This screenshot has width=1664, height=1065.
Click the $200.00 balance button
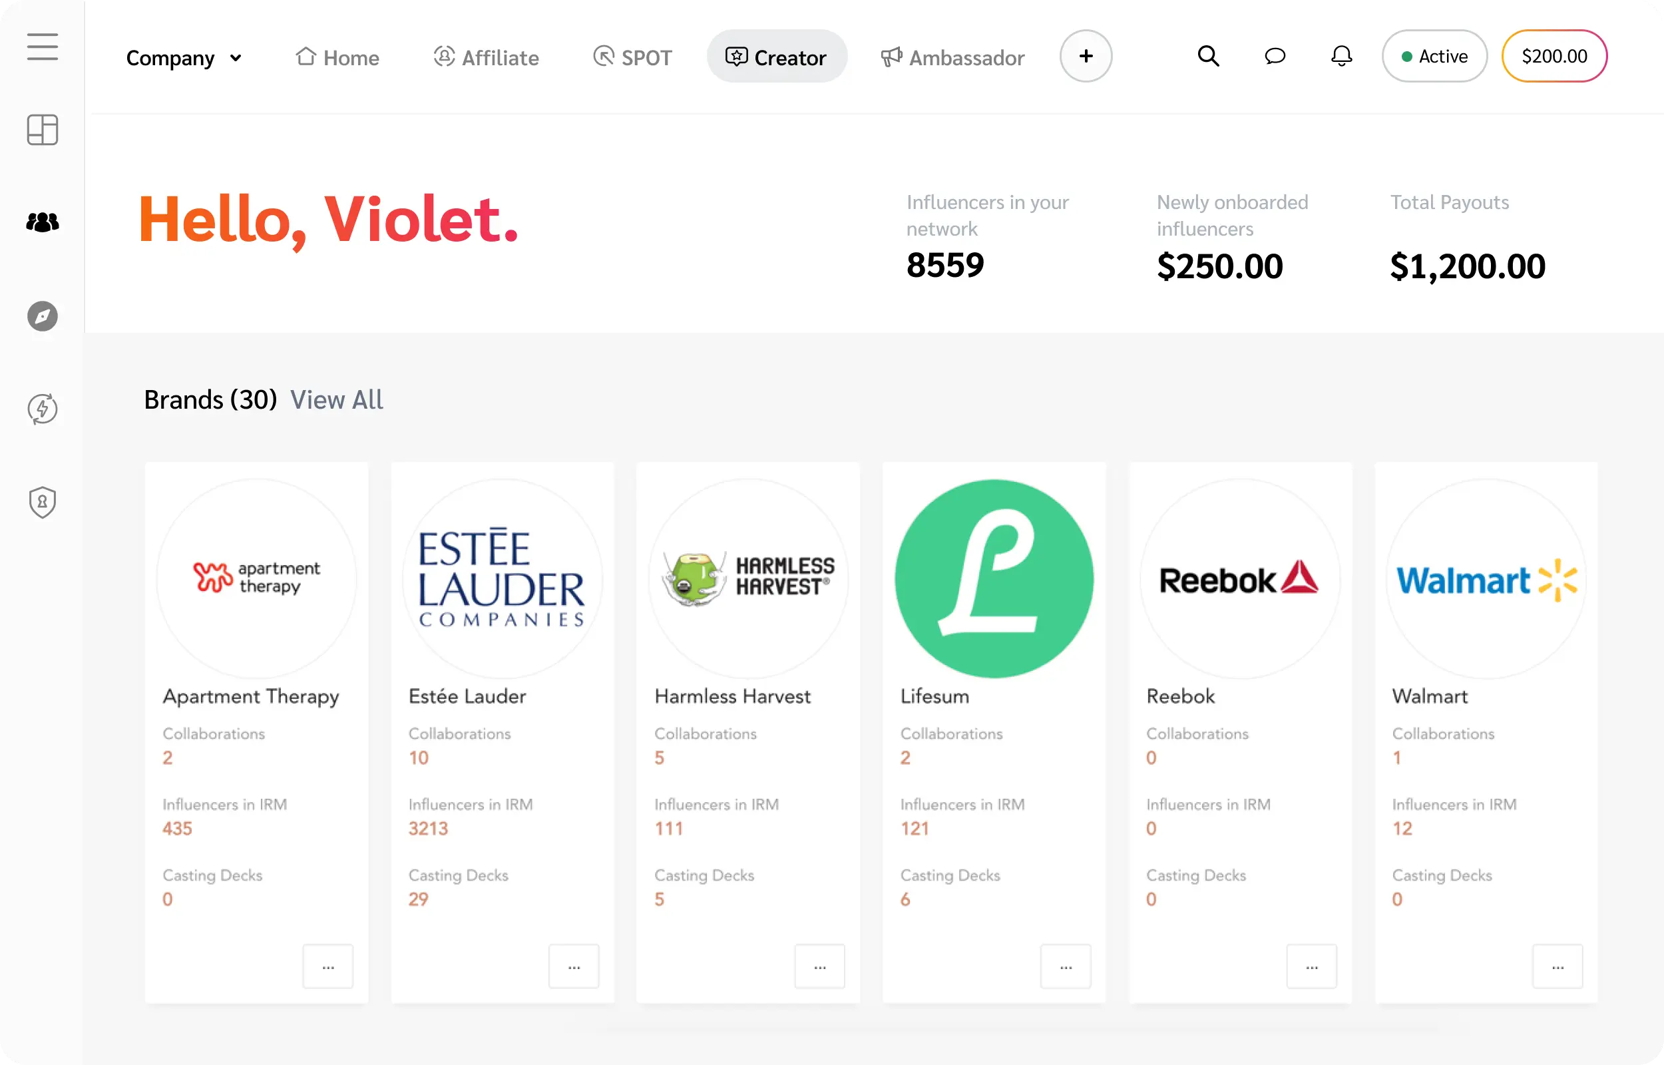1554,56
